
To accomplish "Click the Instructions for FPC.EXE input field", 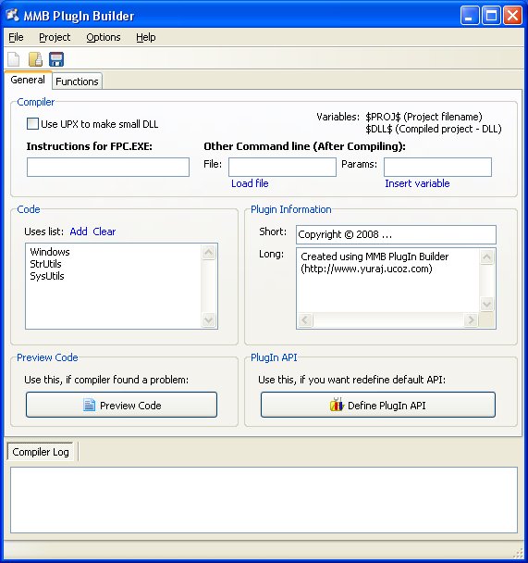I will pyautogui.click(x=108, y=167).
